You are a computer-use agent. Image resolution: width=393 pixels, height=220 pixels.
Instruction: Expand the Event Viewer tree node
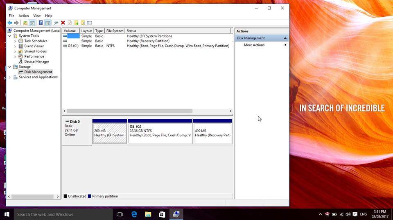point(15,47)
